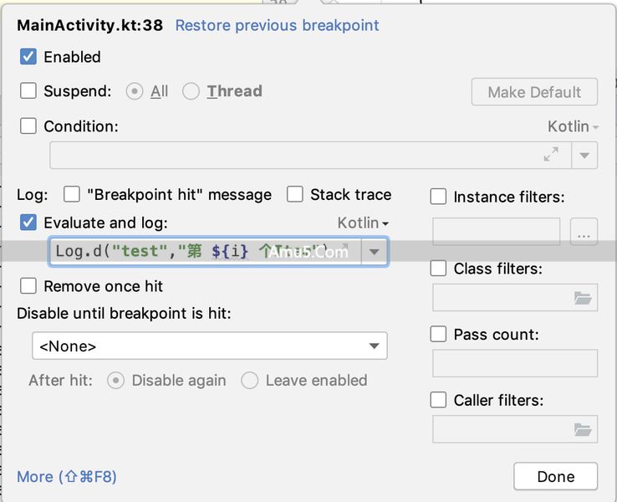Select the All suspend radio option
617x502 pixels.
coord(135,91)
